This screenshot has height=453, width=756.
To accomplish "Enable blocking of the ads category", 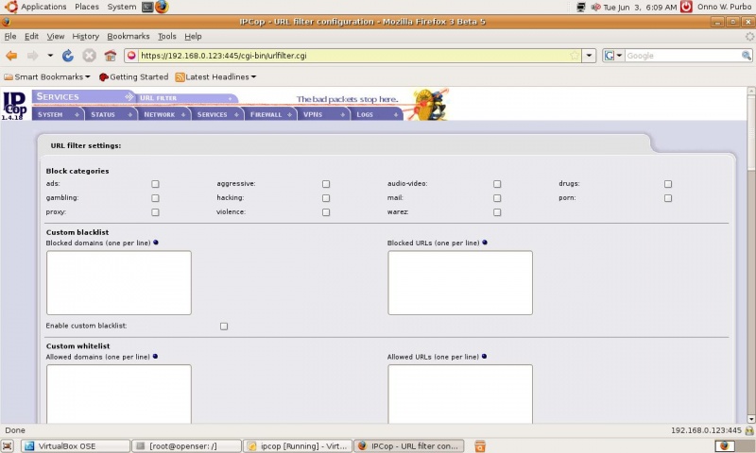I will pyautogui.click(x=155, y=184).
